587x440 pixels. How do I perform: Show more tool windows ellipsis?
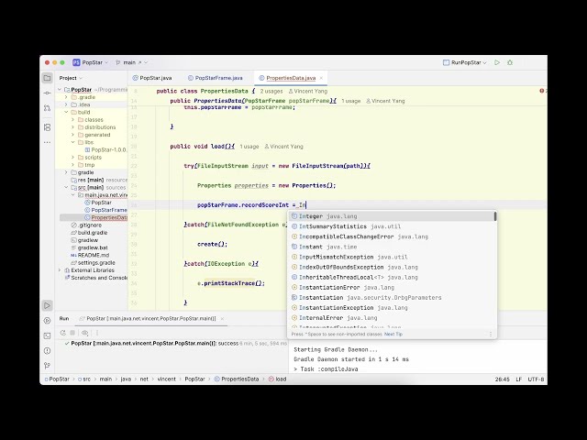(x=47, y=142)
